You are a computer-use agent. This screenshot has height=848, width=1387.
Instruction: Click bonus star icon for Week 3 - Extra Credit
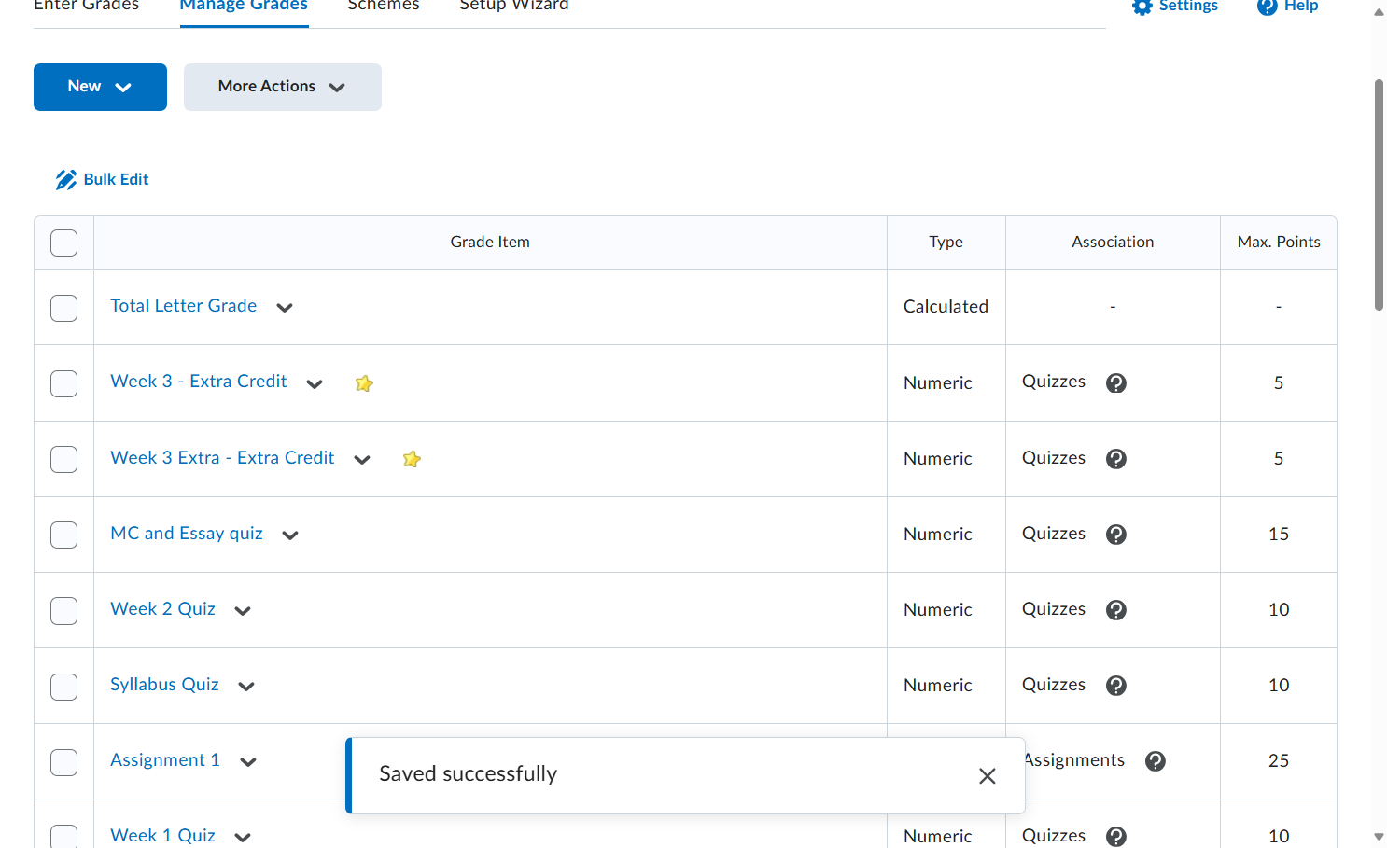coord(364,383)
